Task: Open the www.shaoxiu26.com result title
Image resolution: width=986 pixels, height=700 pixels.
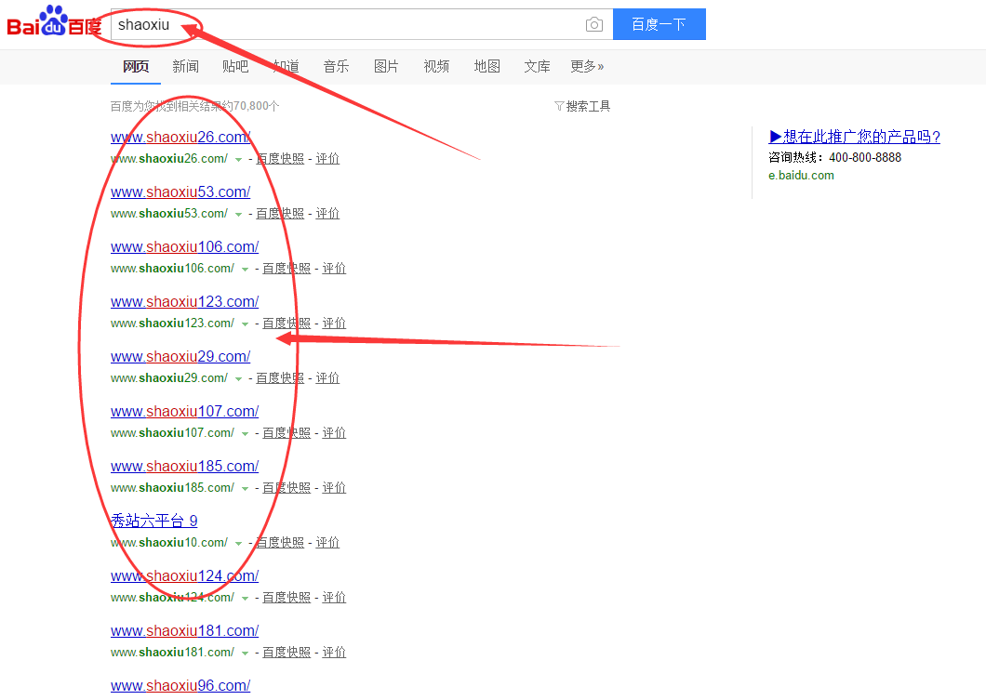Action: click(x=180, y=138)
